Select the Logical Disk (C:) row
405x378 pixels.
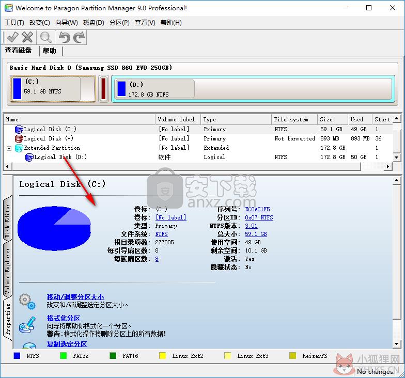coord(198,129)
